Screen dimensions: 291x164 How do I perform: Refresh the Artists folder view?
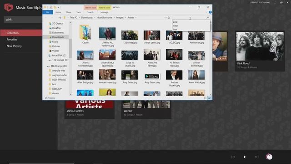click(169, 18)
